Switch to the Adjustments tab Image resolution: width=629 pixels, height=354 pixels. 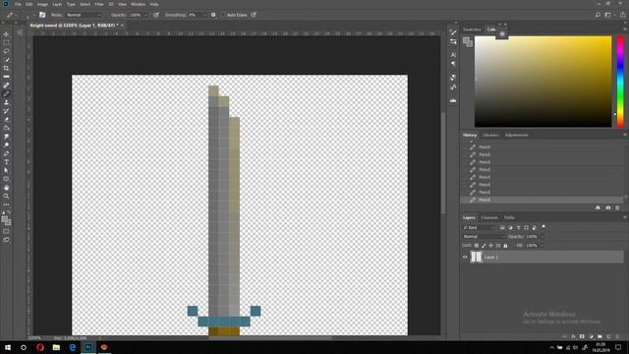tap(516, 136)
